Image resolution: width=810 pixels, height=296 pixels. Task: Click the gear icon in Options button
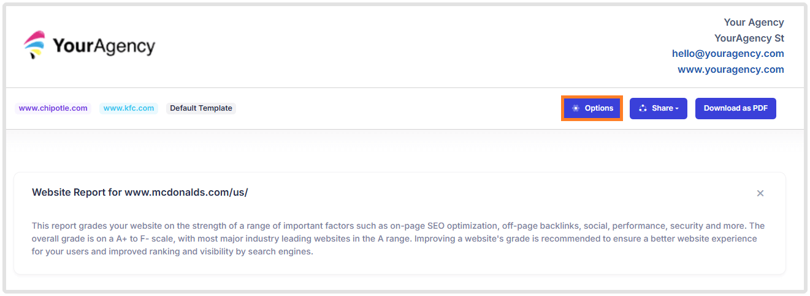576,108
